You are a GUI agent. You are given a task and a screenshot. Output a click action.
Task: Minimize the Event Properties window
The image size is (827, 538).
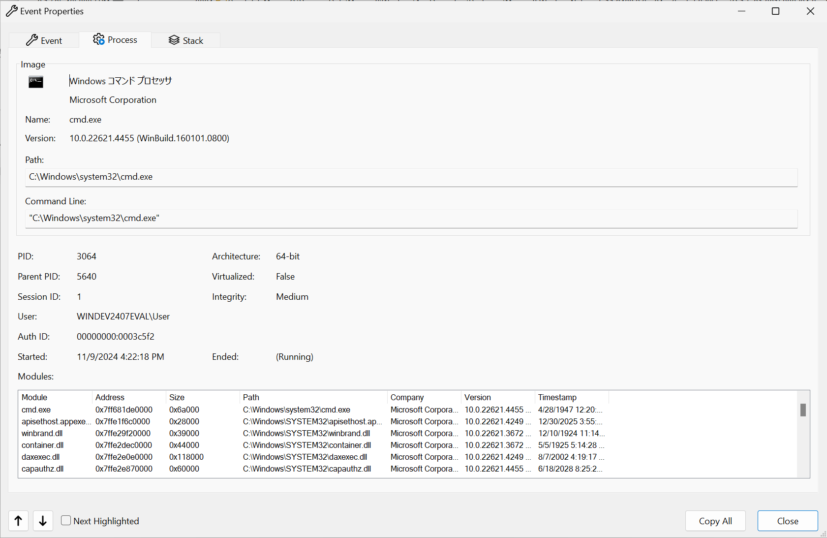[742, 11]
